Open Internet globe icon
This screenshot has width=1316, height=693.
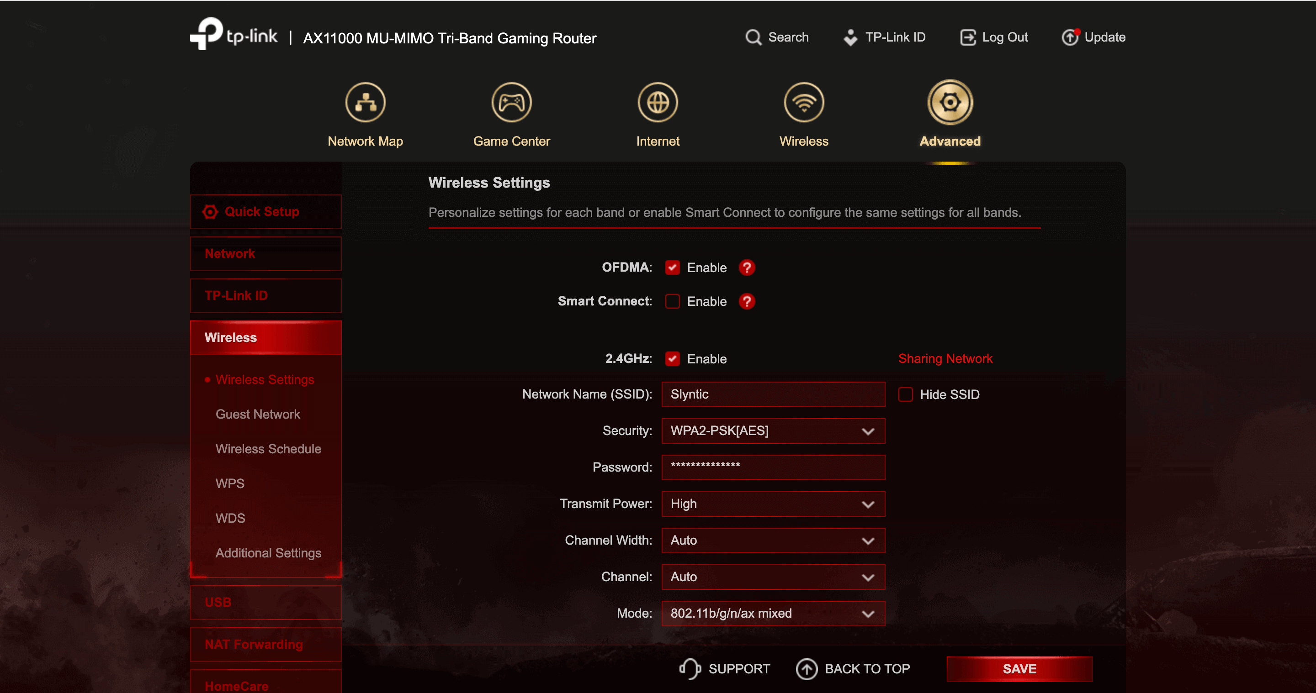[658, 102]
